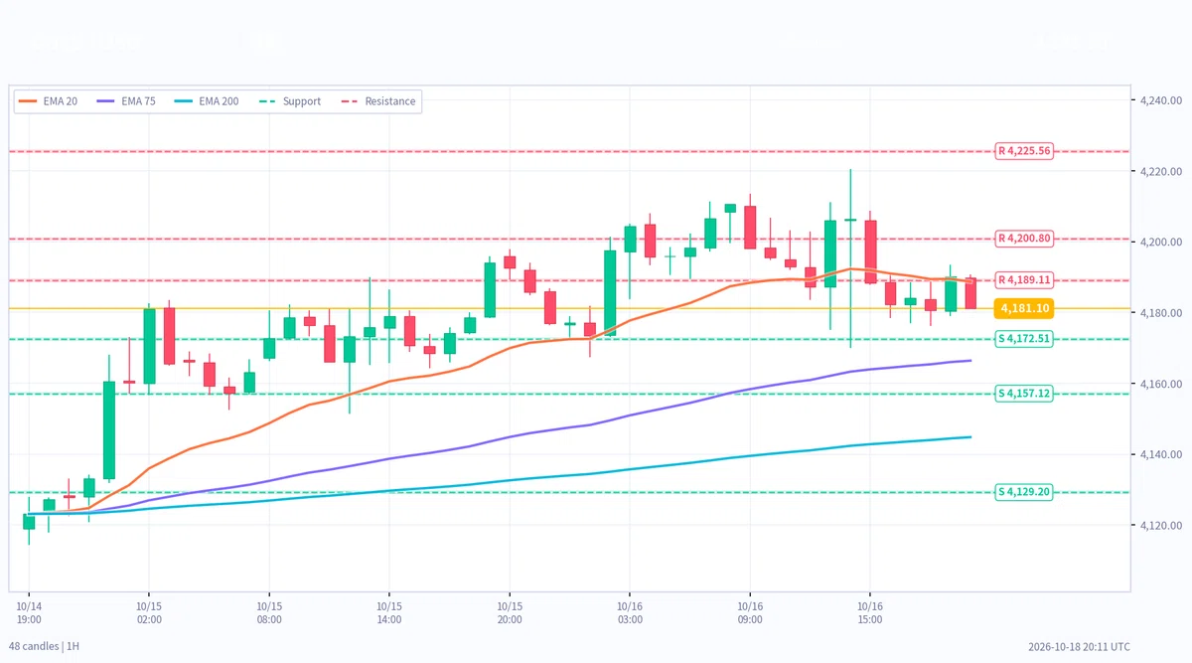Screen dimensions: 1192x663
Task: Select the R 4,200.80 resistance label
Action: pos(1024,239)
